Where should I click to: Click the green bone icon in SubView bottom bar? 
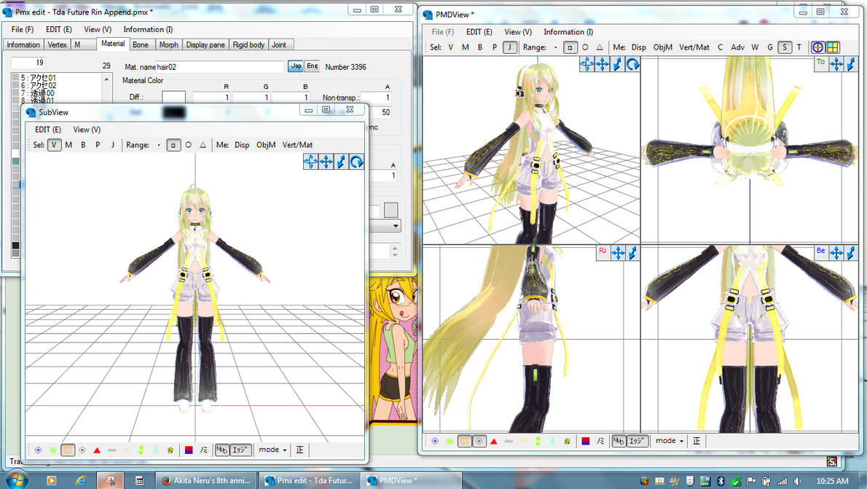pos(141,450)
